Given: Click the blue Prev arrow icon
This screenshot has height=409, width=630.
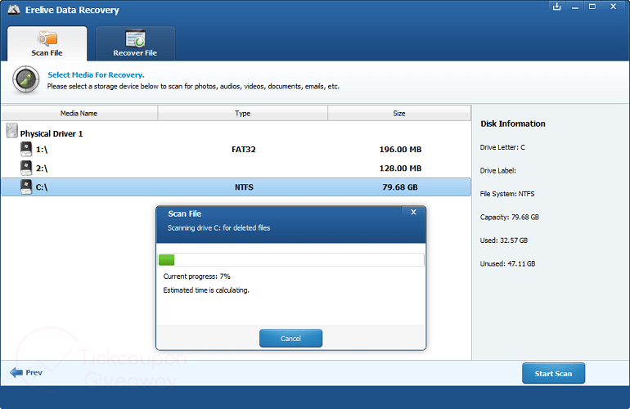Looking at the screenshot, I should click(x=16, y=372).
